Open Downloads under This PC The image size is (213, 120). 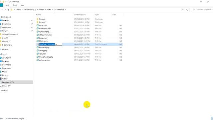7,68
